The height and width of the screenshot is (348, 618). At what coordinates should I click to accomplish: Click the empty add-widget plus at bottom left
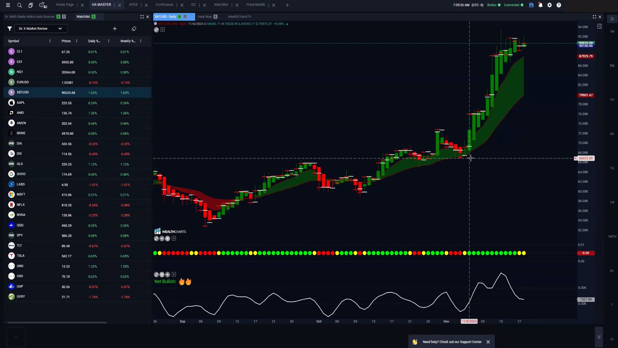point(16,337)
